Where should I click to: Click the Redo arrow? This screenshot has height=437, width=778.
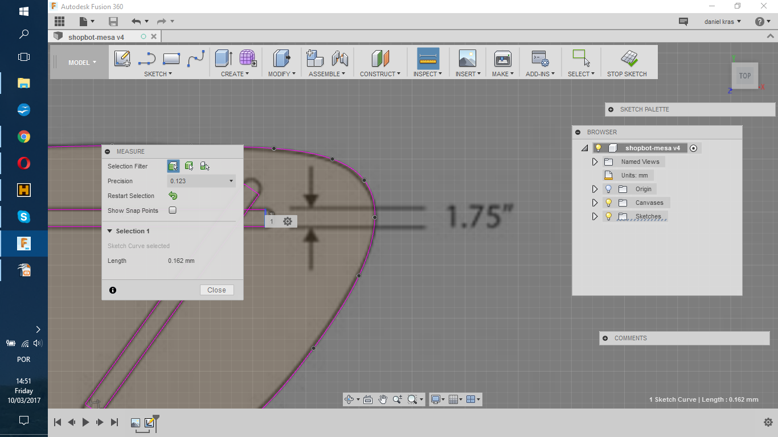coord(162,22)
